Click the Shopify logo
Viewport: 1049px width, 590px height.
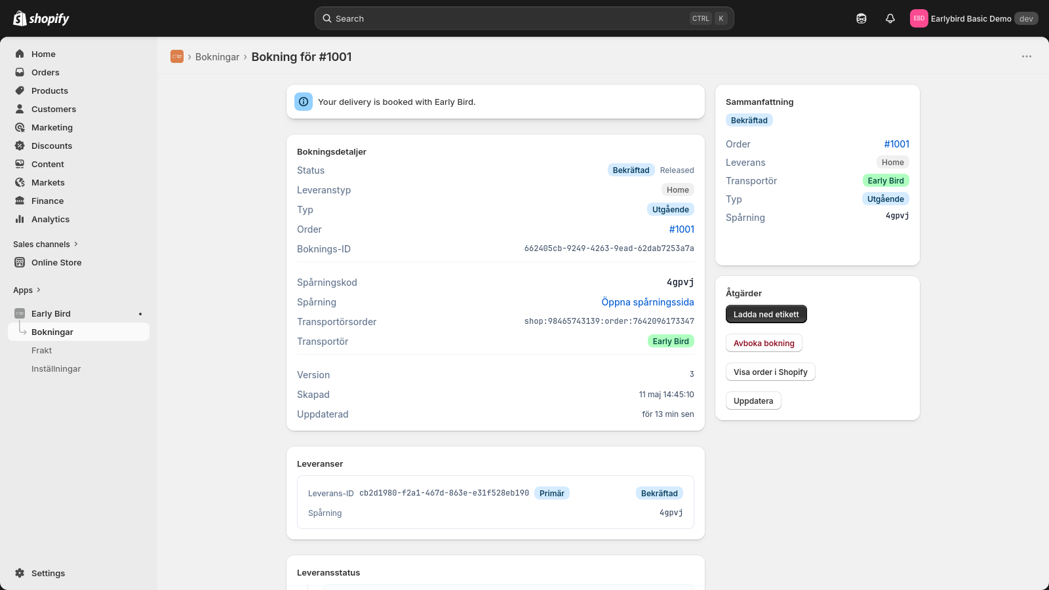[41, 18]
